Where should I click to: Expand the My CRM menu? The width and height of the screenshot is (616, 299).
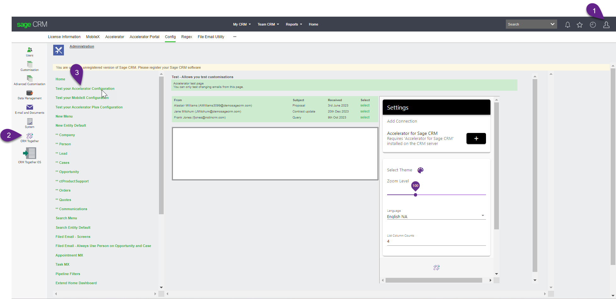point(242,24)
